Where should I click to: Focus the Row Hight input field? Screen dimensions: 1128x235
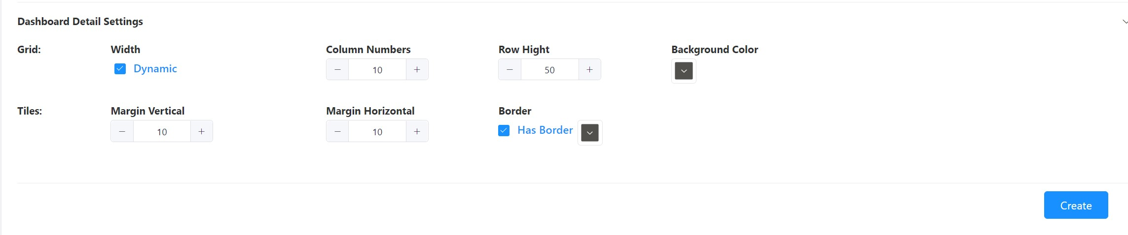[x=549, y=70]
